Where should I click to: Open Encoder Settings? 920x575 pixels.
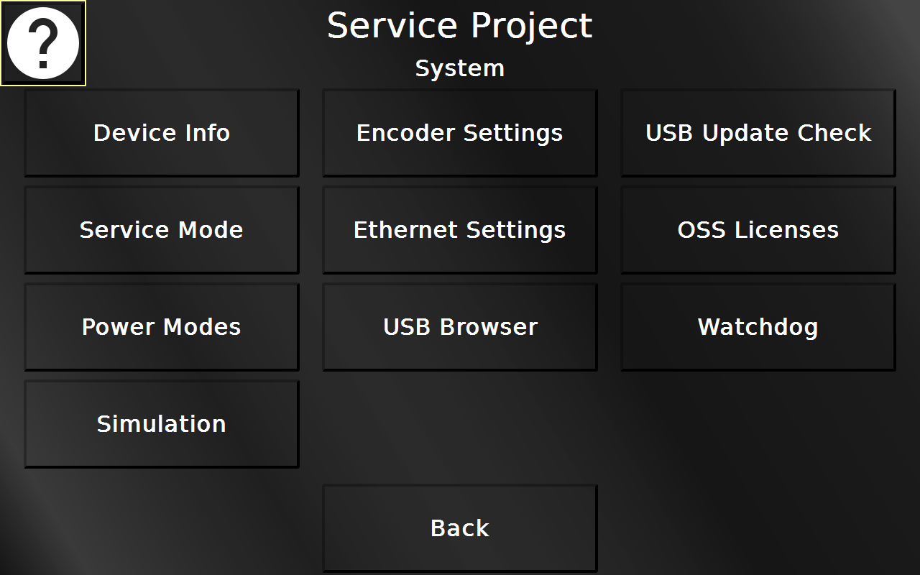coord(460,133)
